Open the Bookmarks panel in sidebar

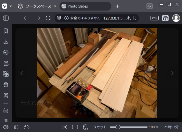click(x=6, y=31)
